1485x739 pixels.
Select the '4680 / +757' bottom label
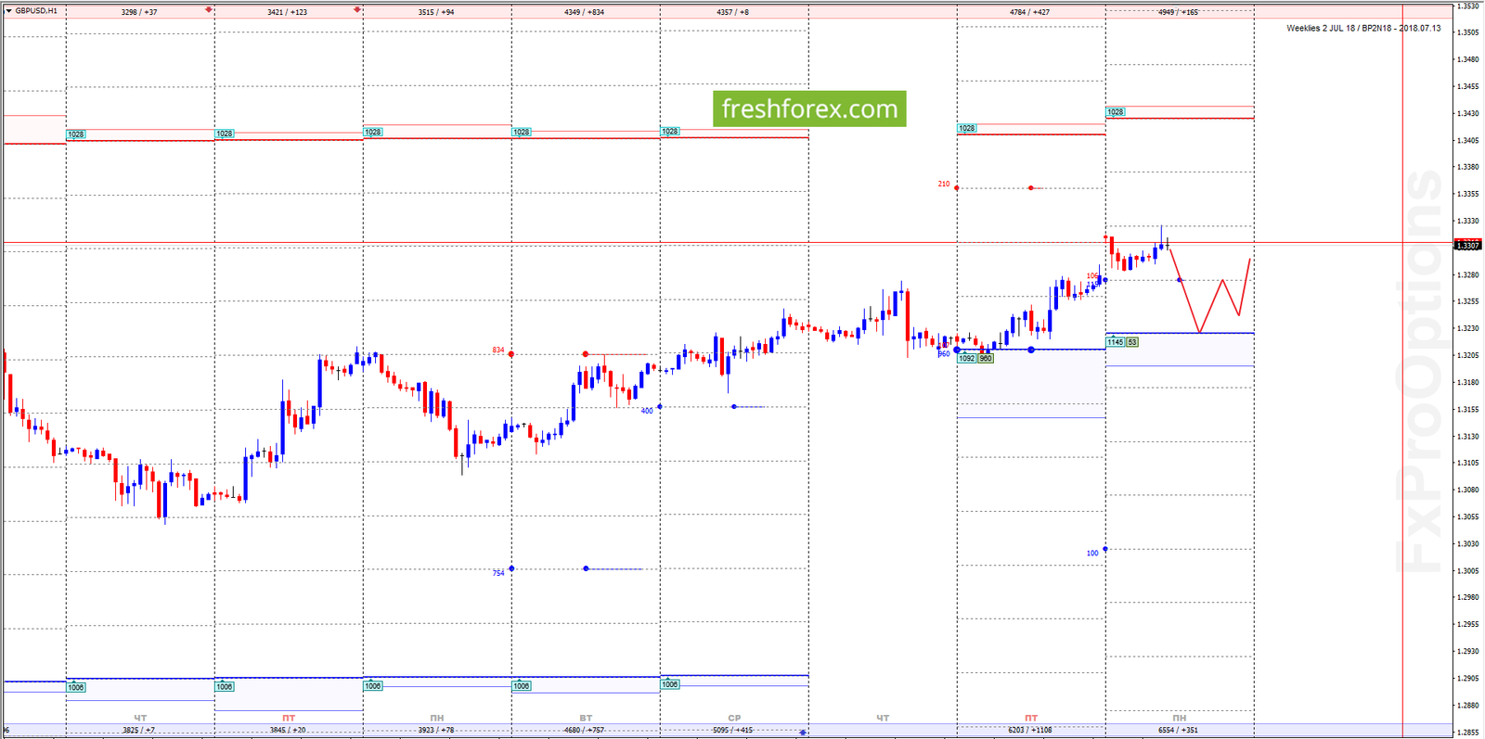584,731
